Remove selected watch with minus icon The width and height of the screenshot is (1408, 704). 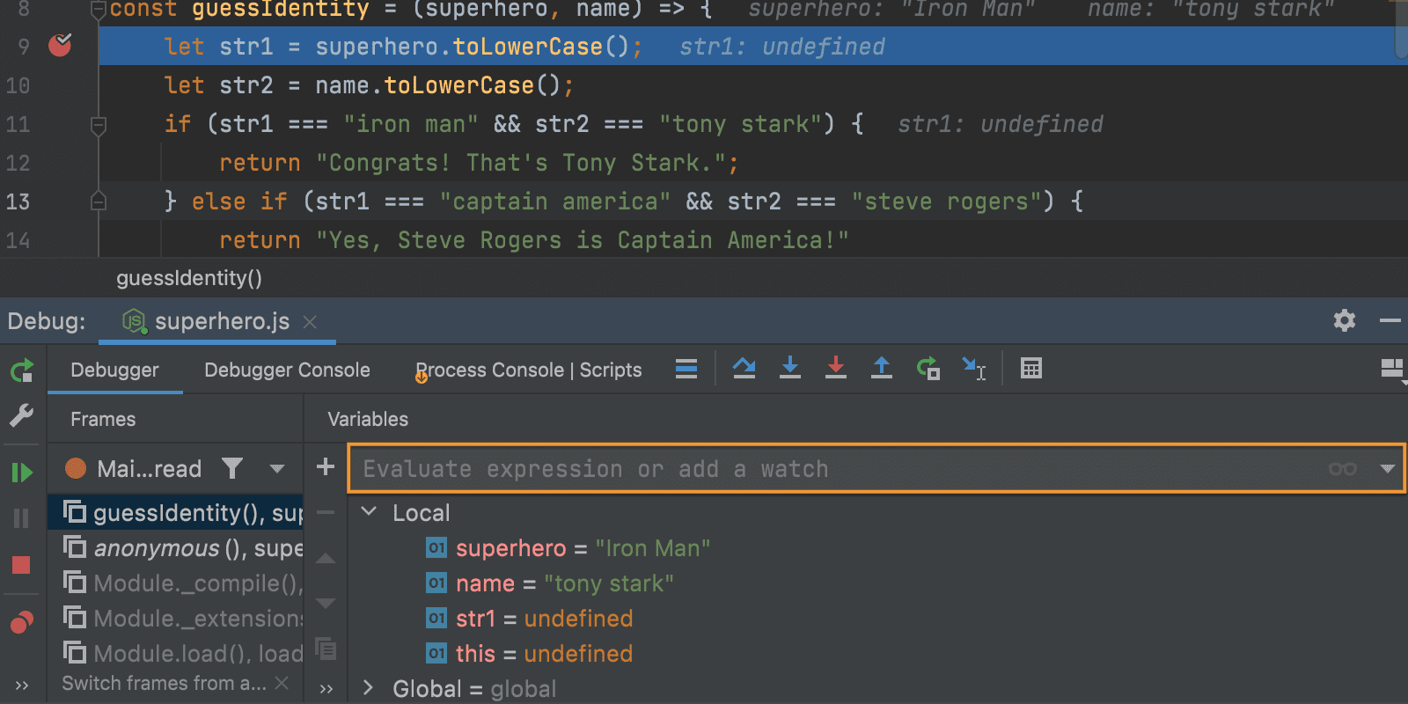tap(326, 512)
